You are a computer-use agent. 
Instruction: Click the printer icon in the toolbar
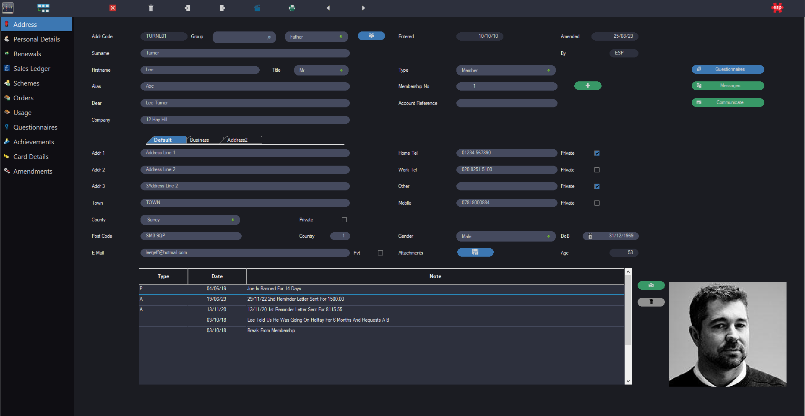(x=292, y=8)
